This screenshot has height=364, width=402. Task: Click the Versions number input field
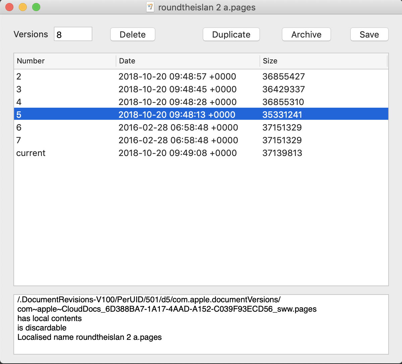(x=73, y=34)
